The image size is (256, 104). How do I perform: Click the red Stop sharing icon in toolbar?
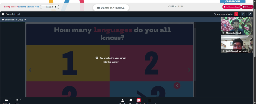click(138, 100)
